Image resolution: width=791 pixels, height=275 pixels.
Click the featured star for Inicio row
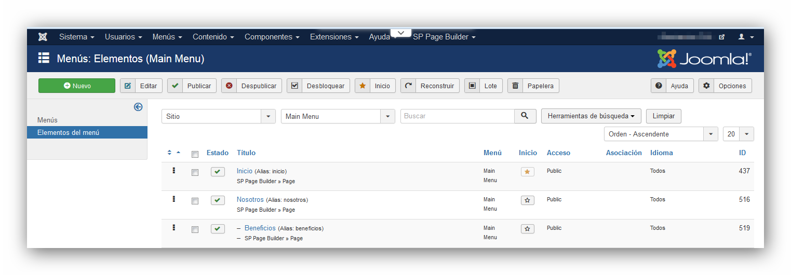coord(528,172)
